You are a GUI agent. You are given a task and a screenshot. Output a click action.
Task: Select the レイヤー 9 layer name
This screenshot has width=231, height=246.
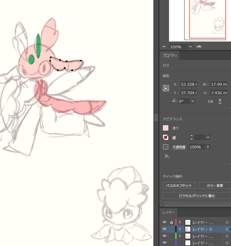pos(202,229)
